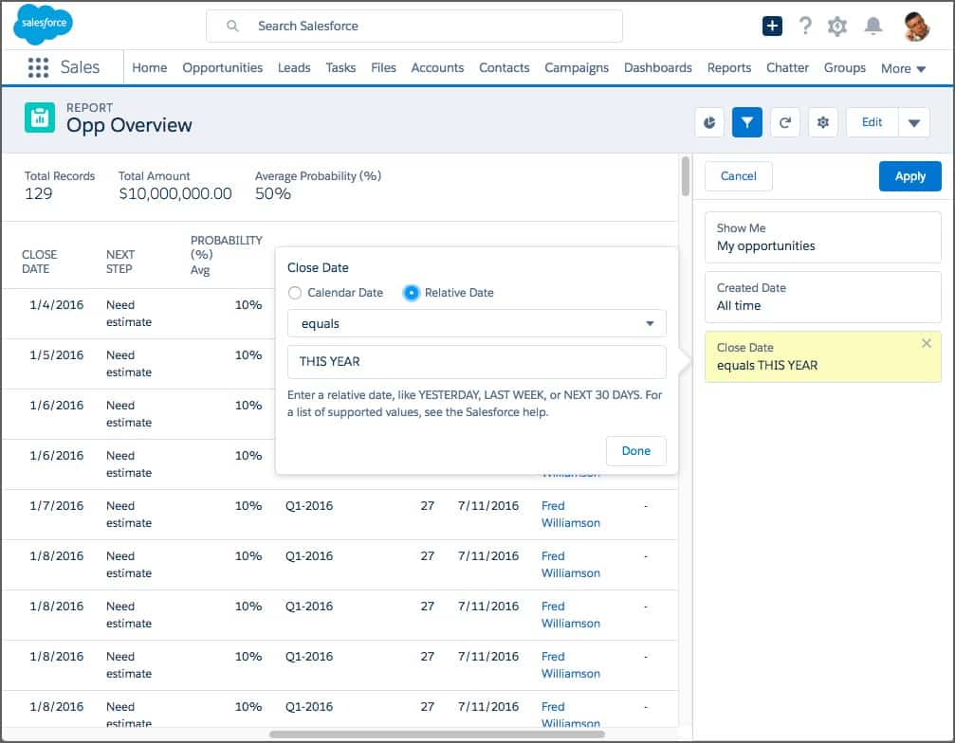Open the equals operator dropdown
955x743 pixels.
click(477, 323)
